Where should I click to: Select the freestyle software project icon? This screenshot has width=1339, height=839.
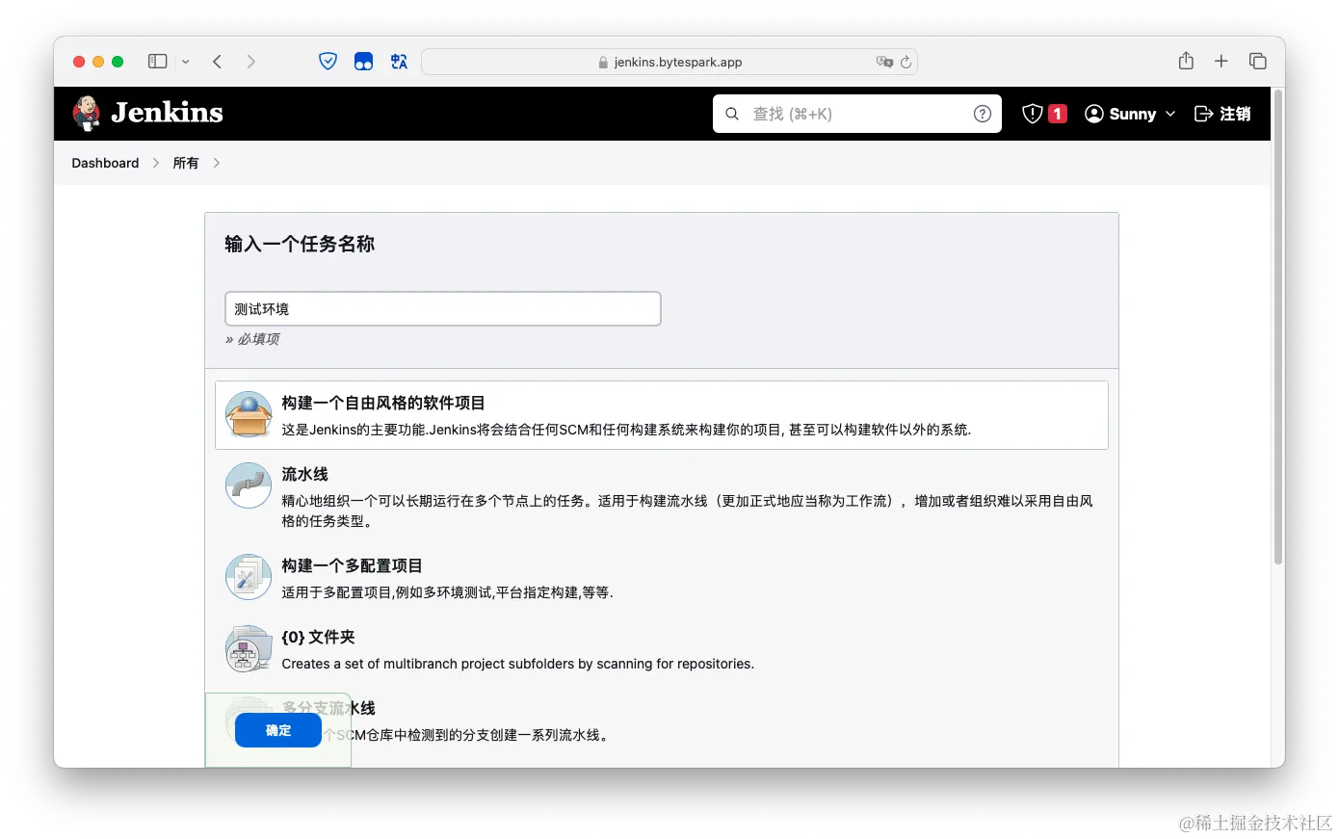coord(248,413)
